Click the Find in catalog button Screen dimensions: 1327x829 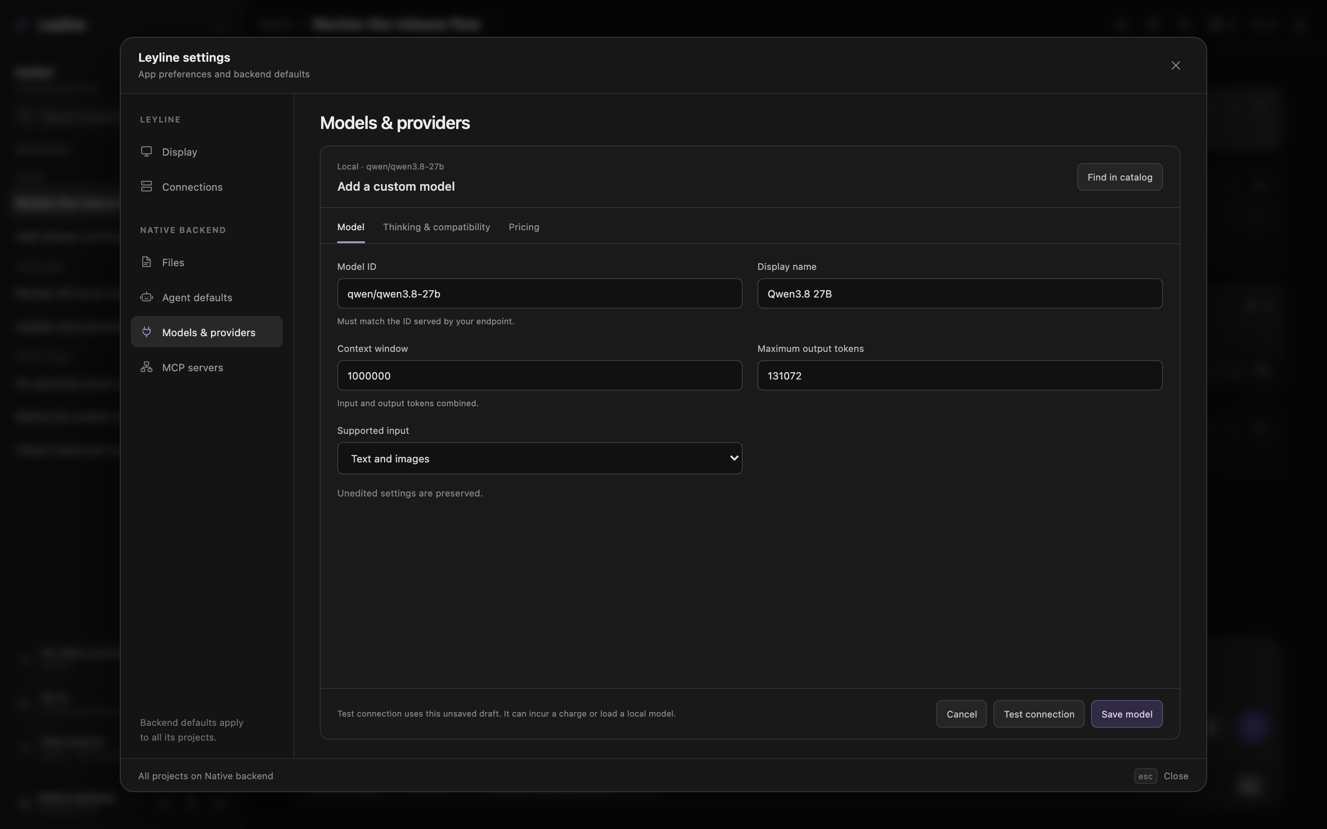click(1120, 177)
